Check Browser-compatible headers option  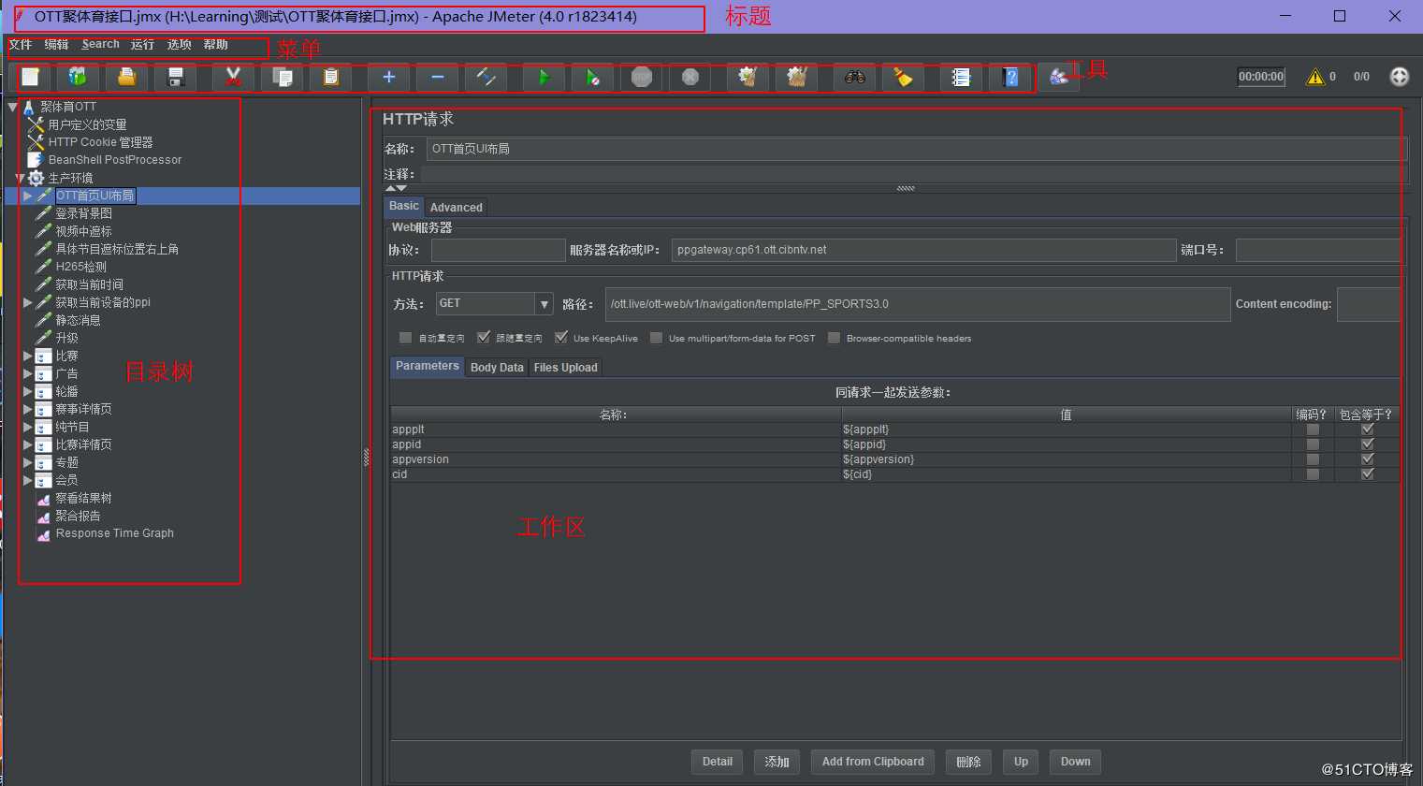coord(834,338)
